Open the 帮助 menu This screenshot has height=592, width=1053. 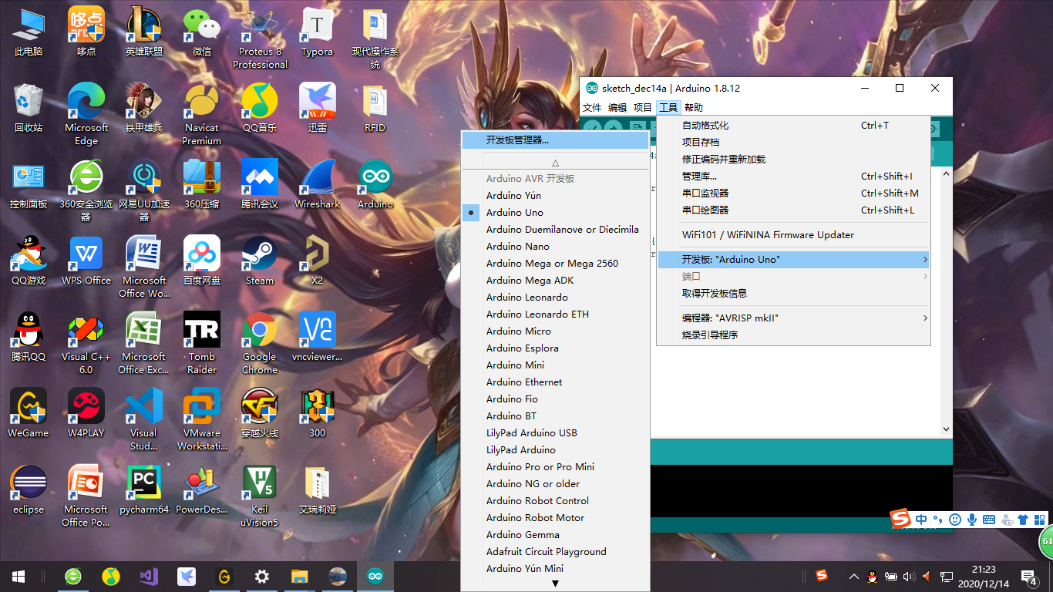coord(694,107)
